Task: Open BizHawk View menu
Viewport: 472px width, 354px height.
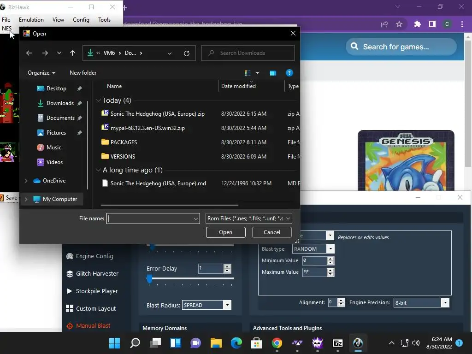Action: click(x=58, y=20)
